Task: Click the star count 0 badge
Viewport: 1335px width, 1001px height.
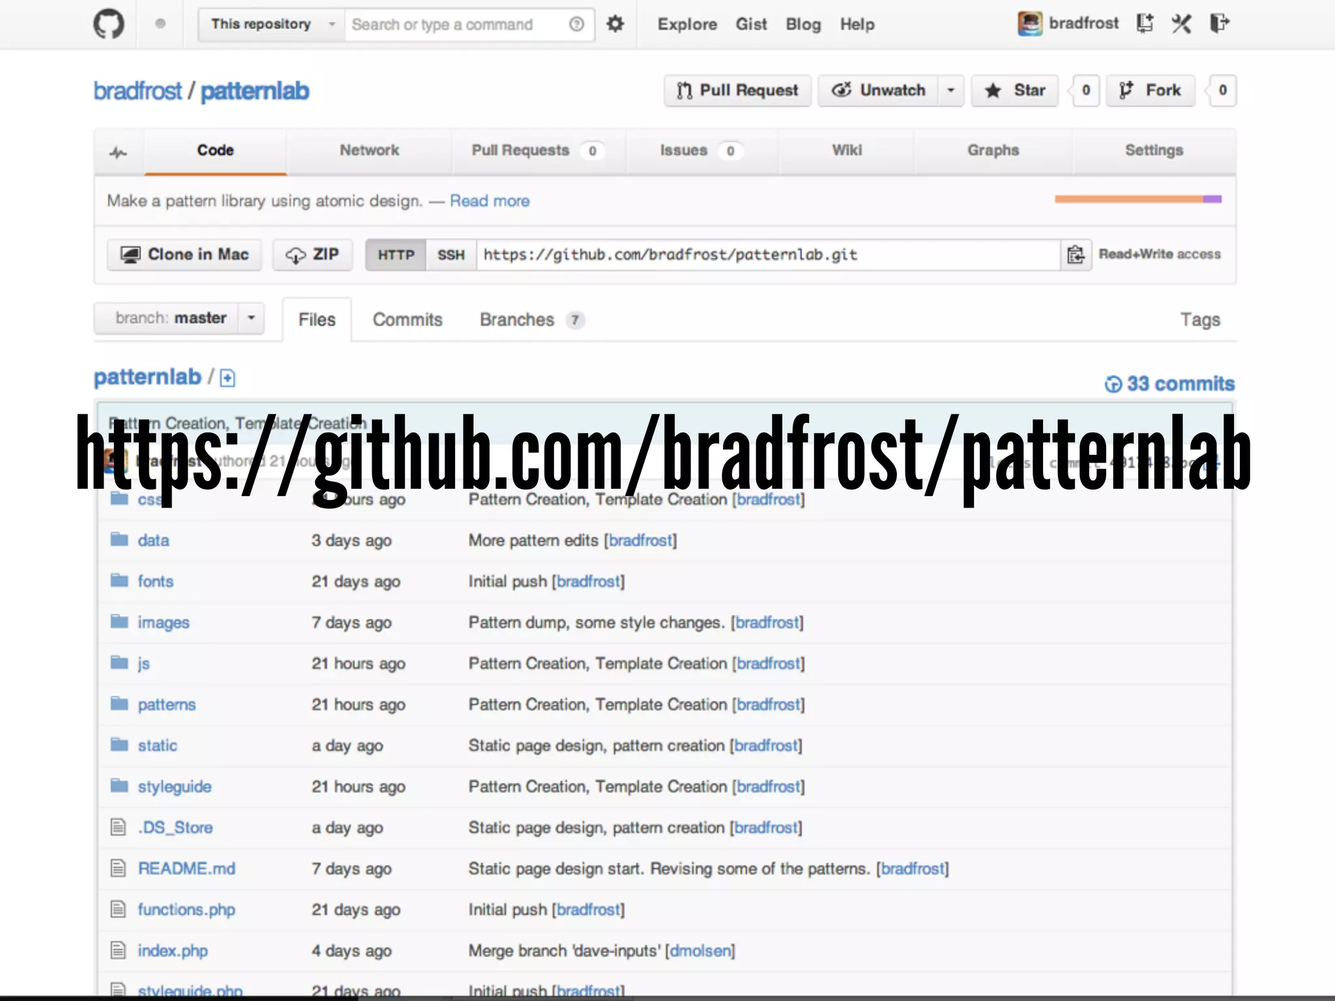Action: click(x=1086, y=90)
